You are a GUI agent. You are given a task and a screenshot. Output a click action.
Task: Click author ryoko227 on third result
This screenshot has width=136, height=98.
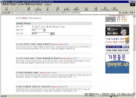click(x=54, y=73)
